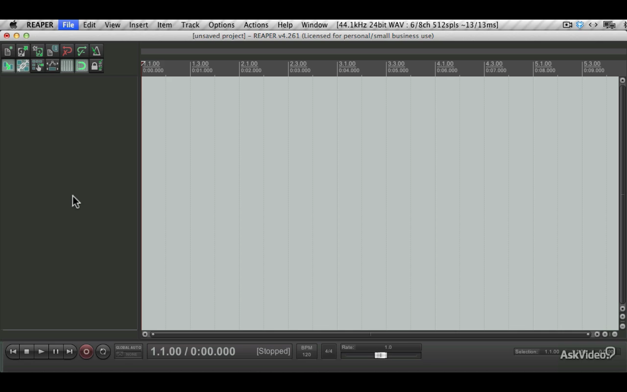Click the Selection 1.1.00 start field
Image resolution: width=627 pixels, height=392 pixels.
(552, 352)
